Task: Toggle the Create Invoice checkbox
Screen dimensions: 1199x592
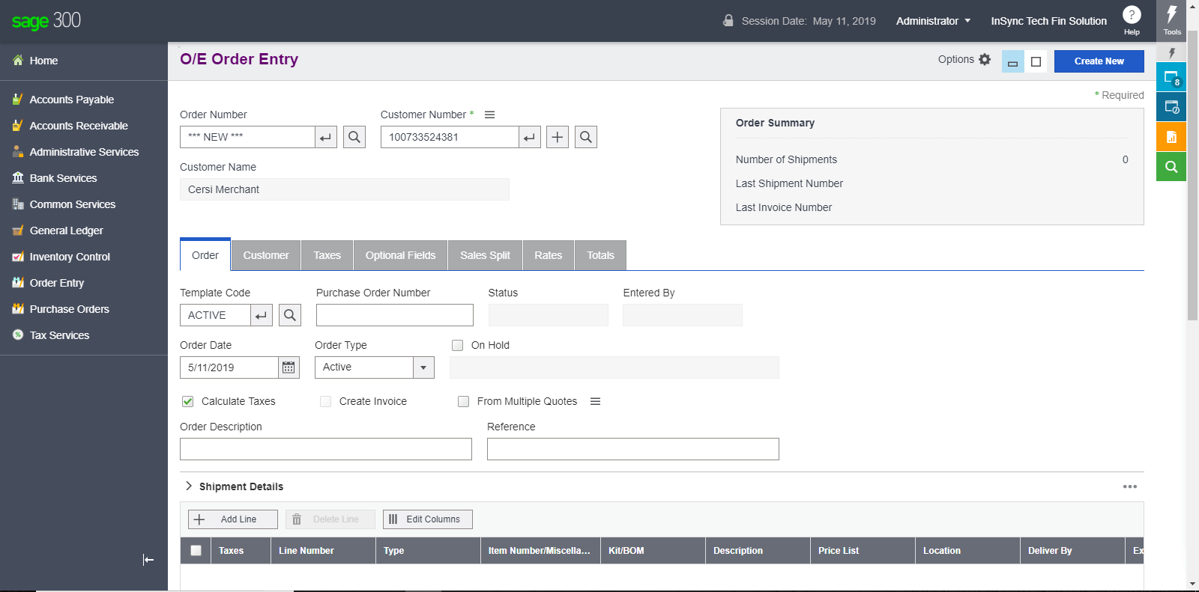Action: pyautogui.click(x=325, y=401)
